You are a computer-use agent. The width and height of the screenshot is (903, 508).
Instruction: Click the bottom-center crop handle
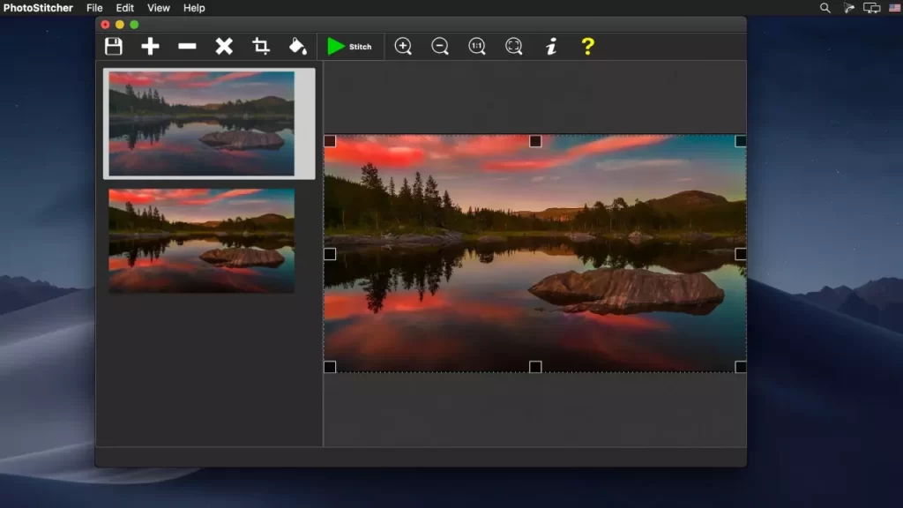click(535, 367)
